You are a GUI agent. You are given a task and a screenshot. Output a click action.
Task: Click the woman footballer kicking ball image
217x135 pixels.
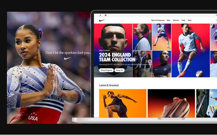(x=191, y=50)
